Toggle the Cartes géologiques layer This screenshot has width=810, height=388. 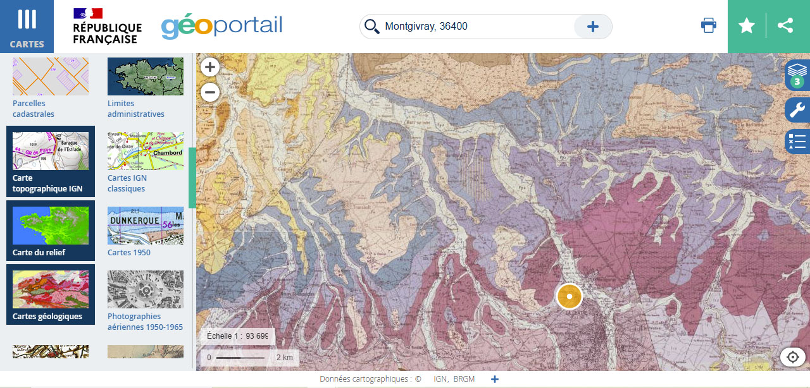click(51, 294)
